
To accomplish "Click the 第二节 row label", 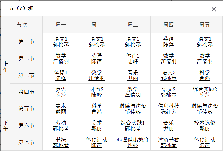I will (x=26, y=58).
